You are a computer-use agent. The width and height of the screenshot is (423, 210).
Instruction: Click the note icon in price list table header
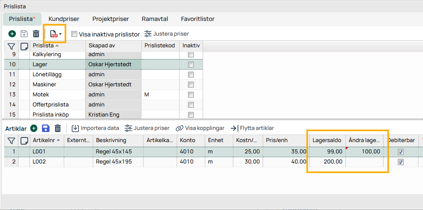tap(24, 46)
